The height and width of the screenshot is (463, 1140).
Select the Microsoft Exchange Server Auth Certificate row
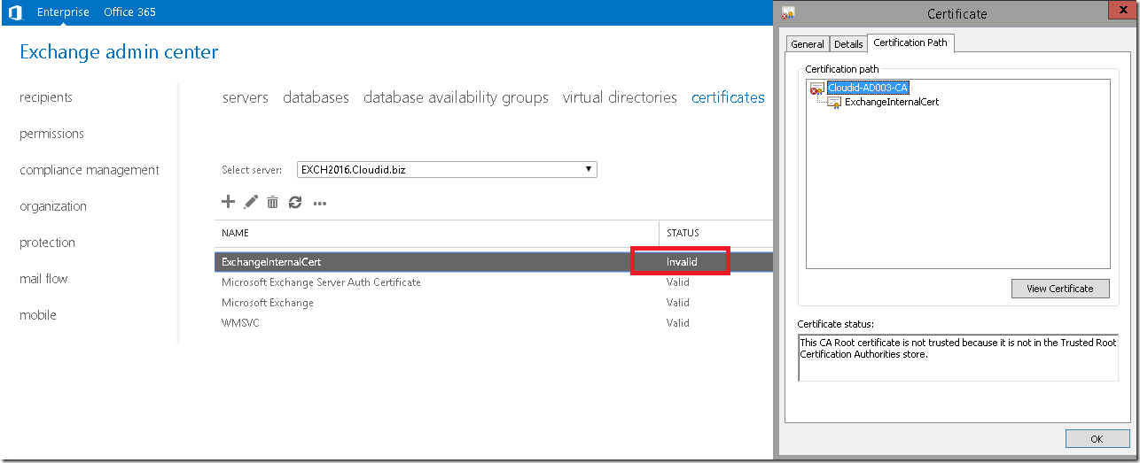tap(494, 282)
